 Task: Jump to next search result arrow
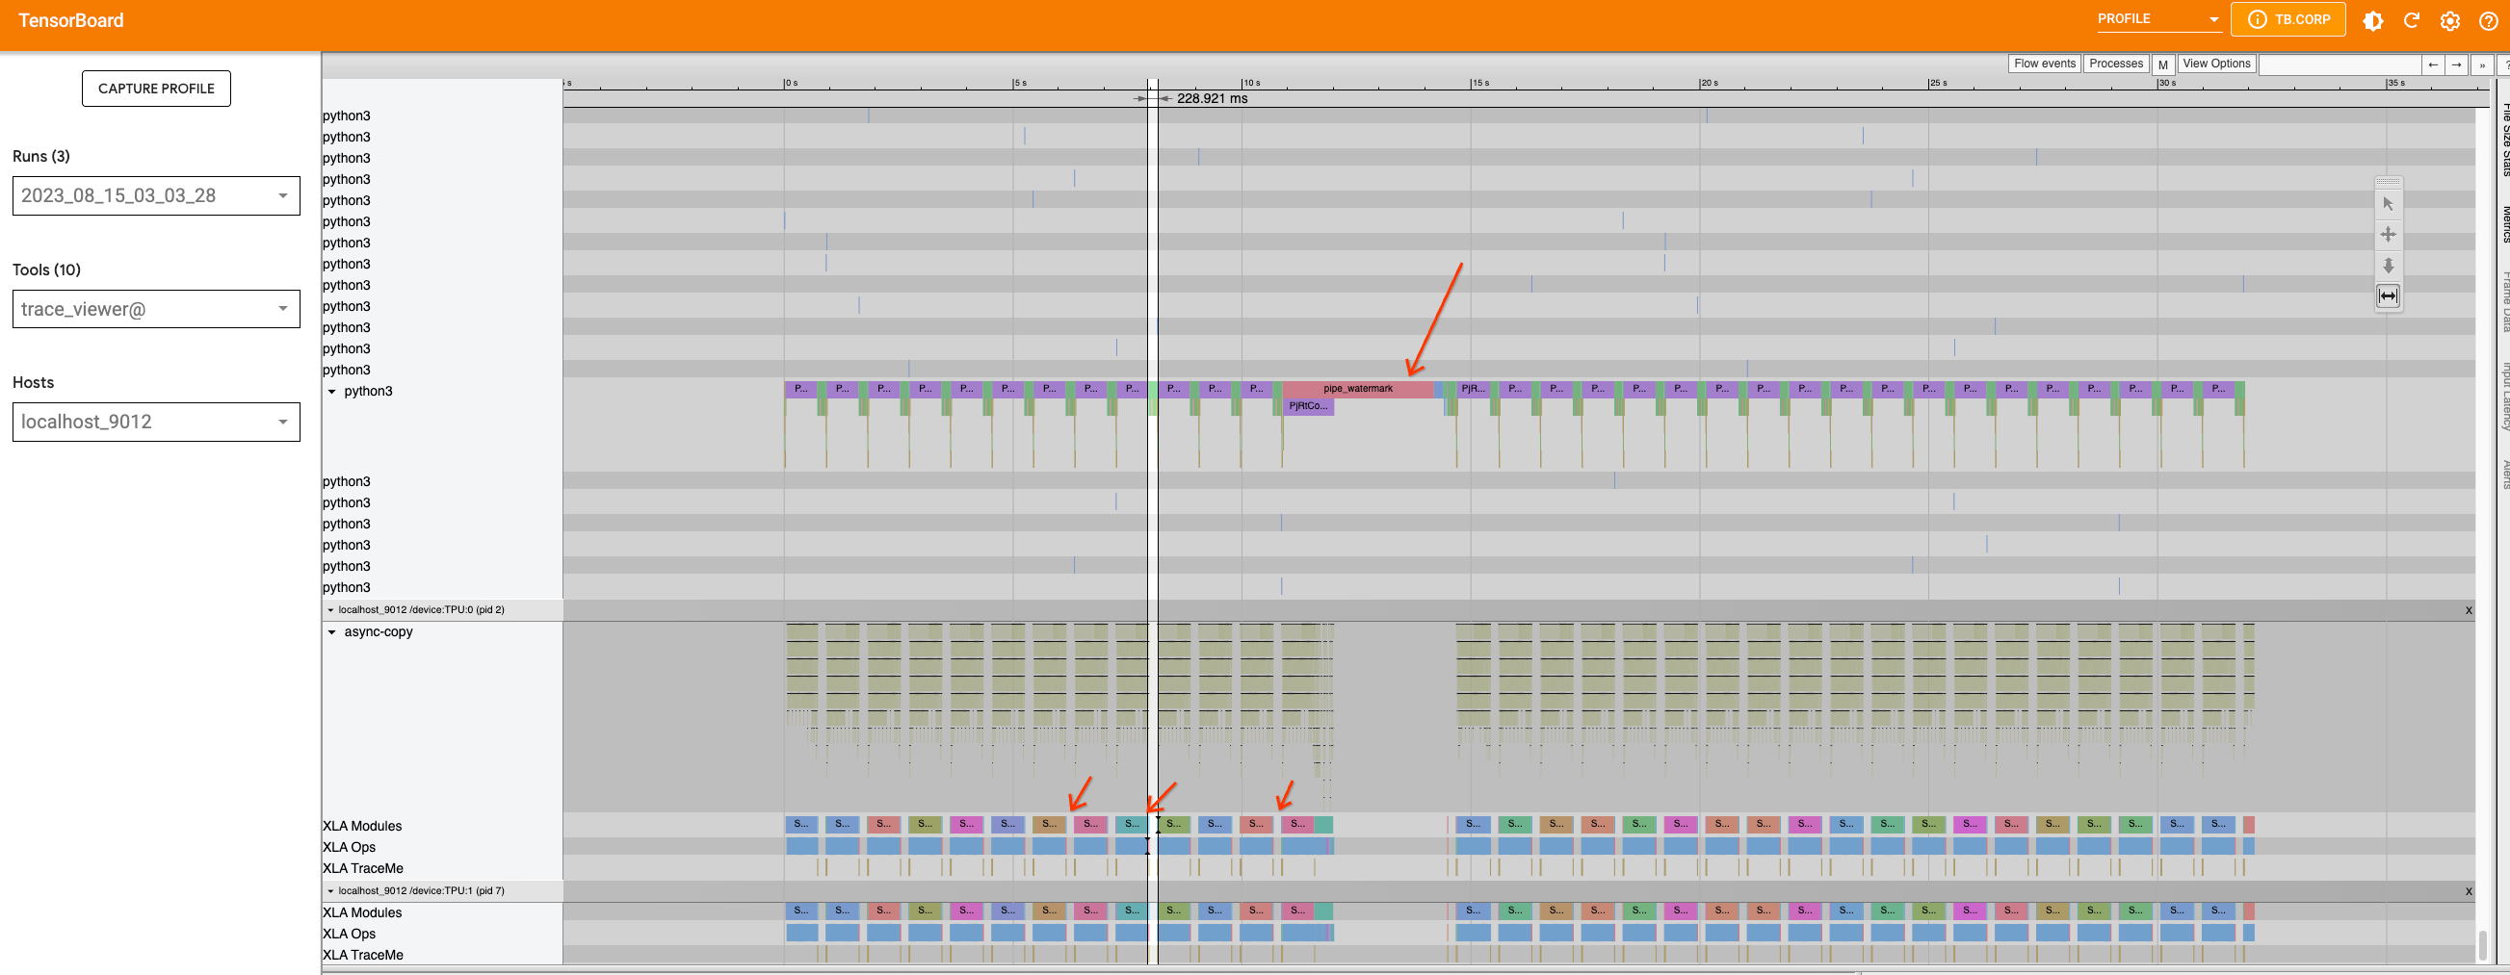pos(2456,64)
